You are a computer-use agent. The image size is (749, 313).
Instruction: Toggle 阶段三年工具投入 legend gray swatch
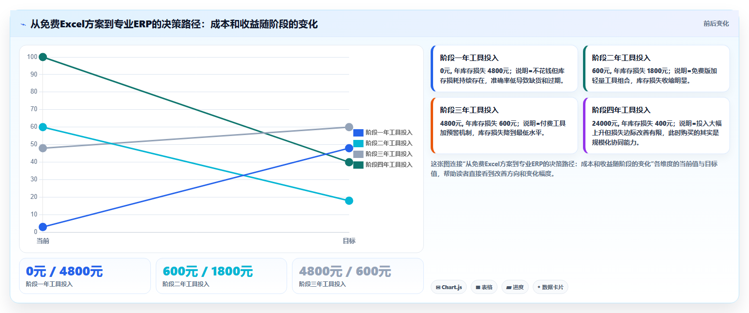pos(358,154)
